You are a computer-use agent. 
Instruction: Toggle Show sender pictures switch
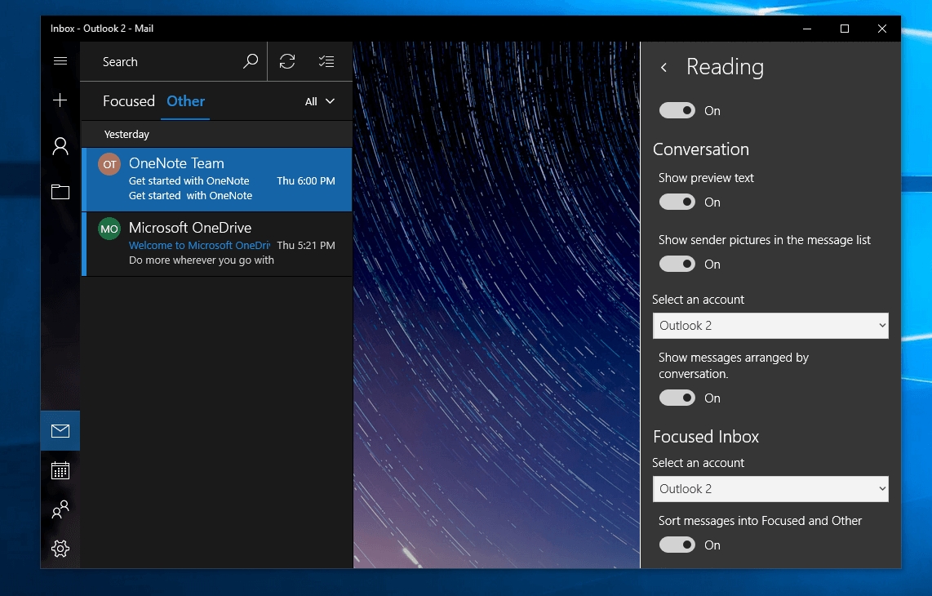(677, 264)
